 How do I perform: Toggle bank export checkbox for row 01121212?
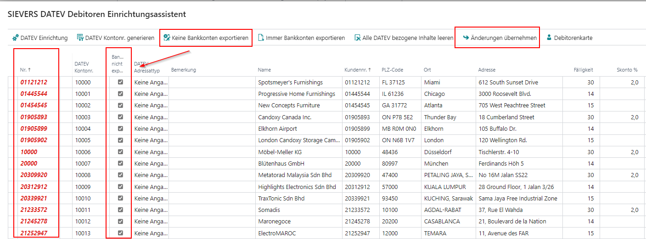point(120,82)
